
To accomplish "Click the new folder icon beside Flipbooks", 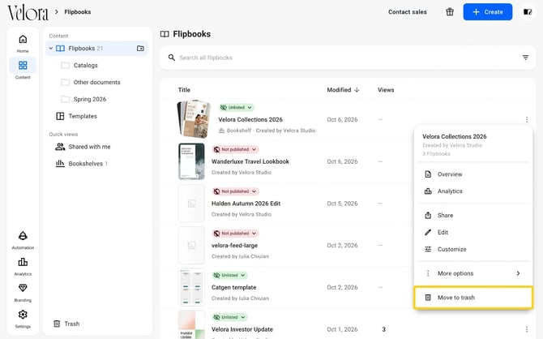I will point(140,48).
